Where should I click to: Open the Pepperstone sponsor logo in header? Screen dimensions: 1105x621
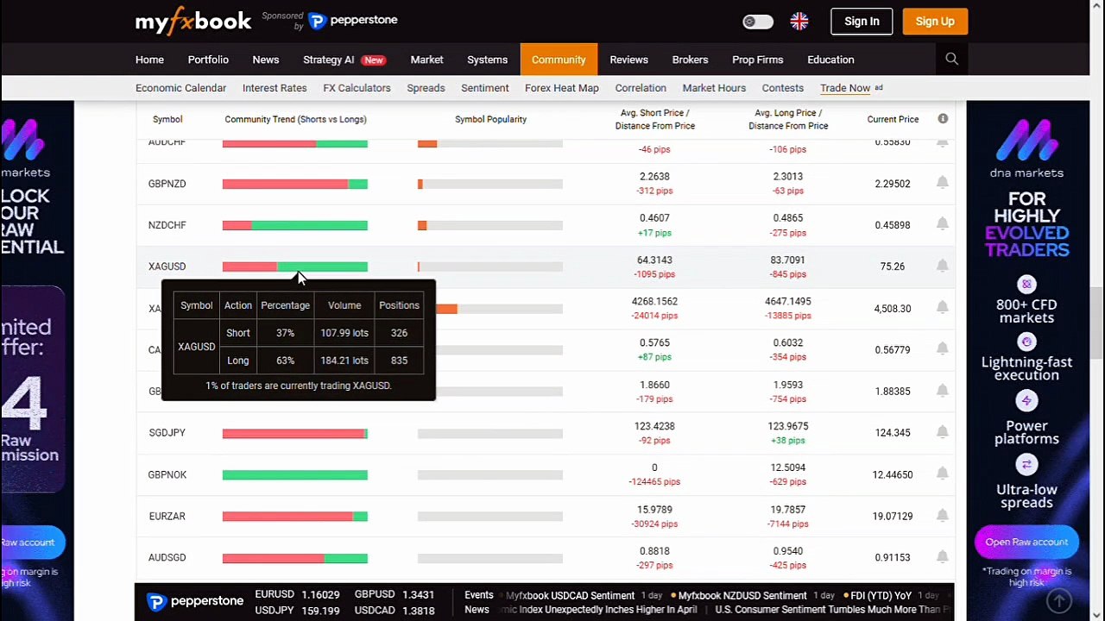[353, 21]
